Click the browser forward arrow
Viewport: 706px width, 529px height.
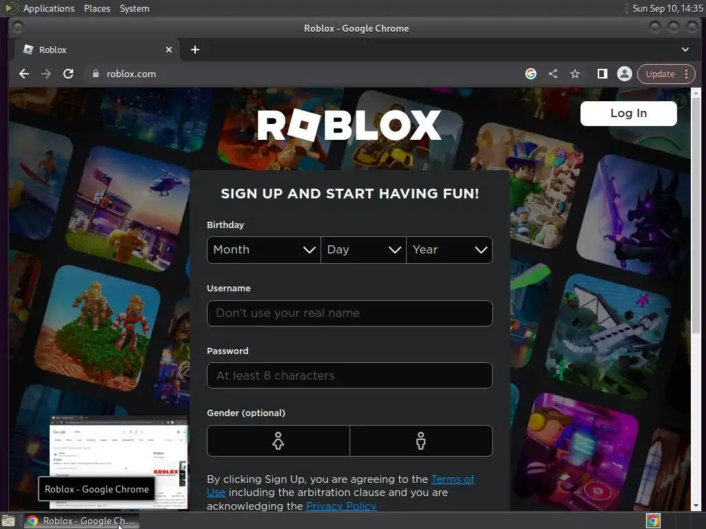(46, 74)
